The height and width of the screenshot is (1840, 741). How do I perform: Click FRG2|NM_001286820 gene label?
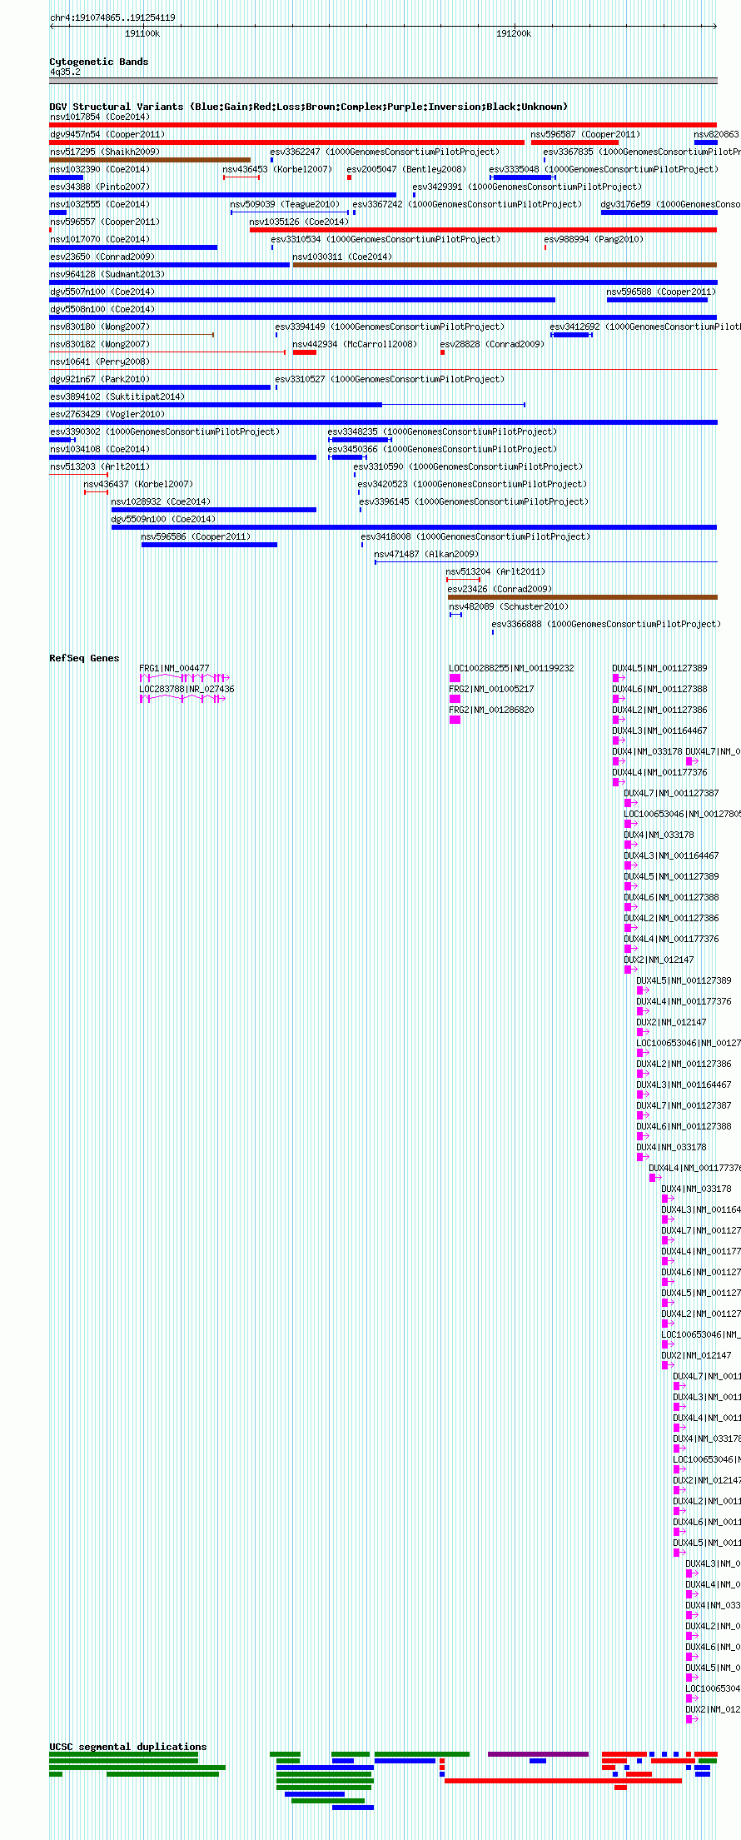(x=491, y=710)
